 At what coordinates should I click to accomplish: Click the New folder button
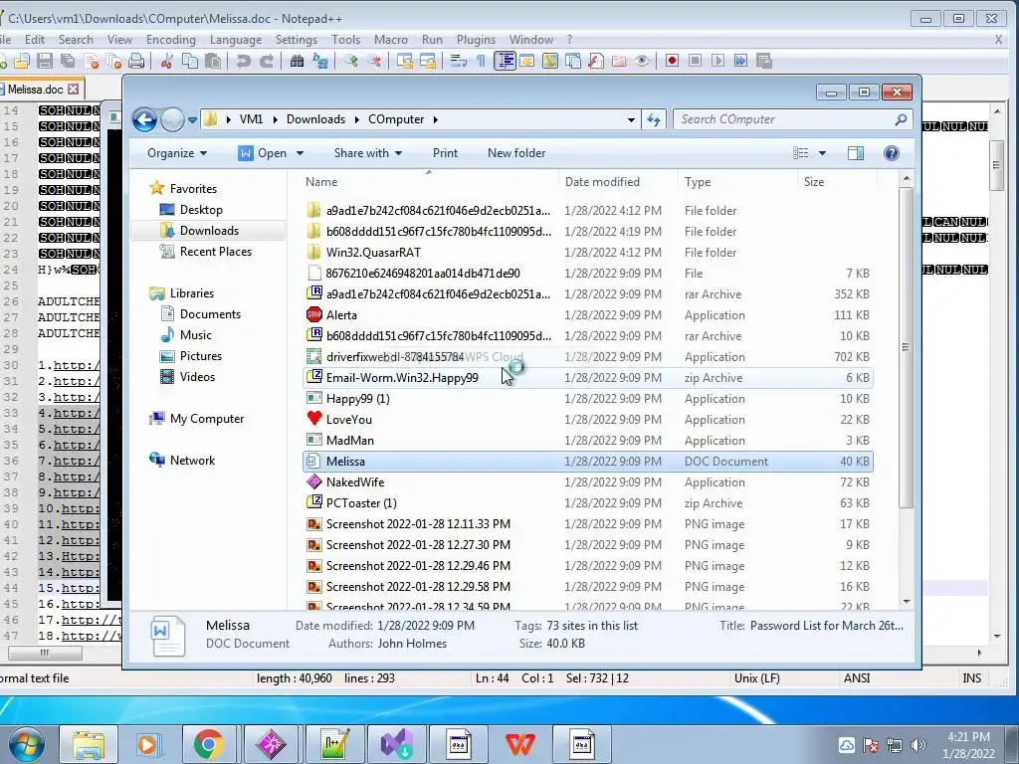(516, 153)
